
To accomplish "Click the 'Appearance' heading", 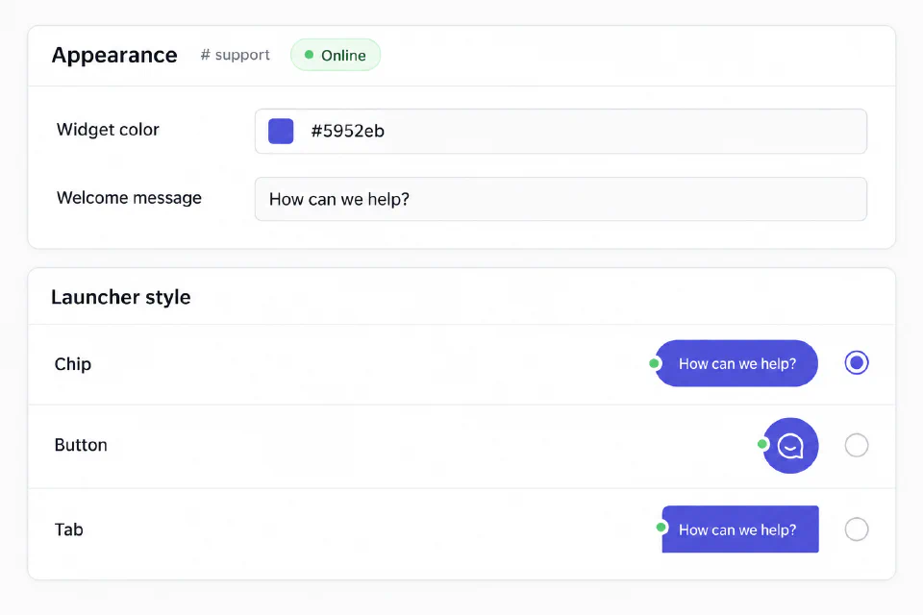I will (114, 56).
